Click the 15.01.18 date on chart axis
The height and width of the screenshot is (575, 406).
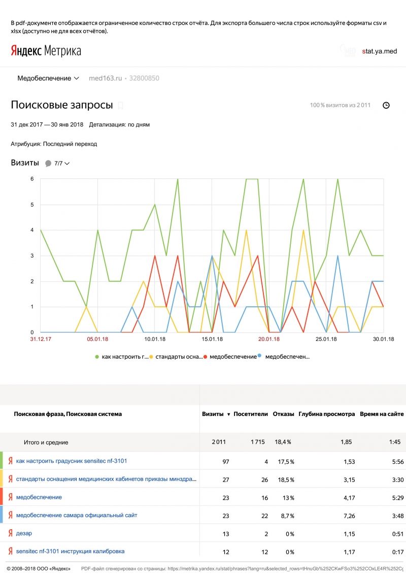pyautogui.click(x=212, y=339)
